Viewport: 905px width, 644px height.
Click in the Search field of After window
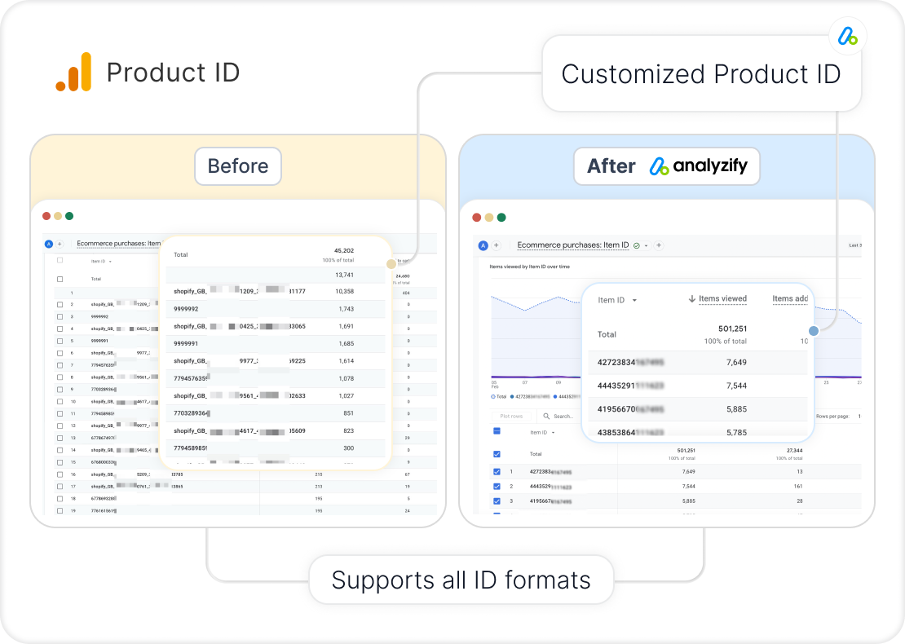point(563,416)
